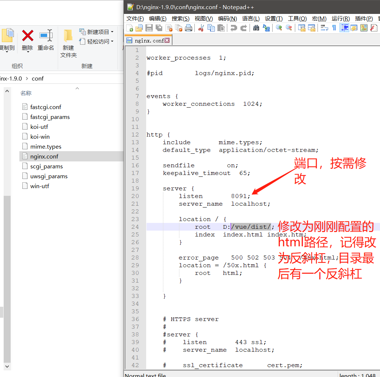Image resolution: width=380 pixels, height=377 pixels.
Task: Click the Copy To button in Explorer
Action: pos(7,40)
